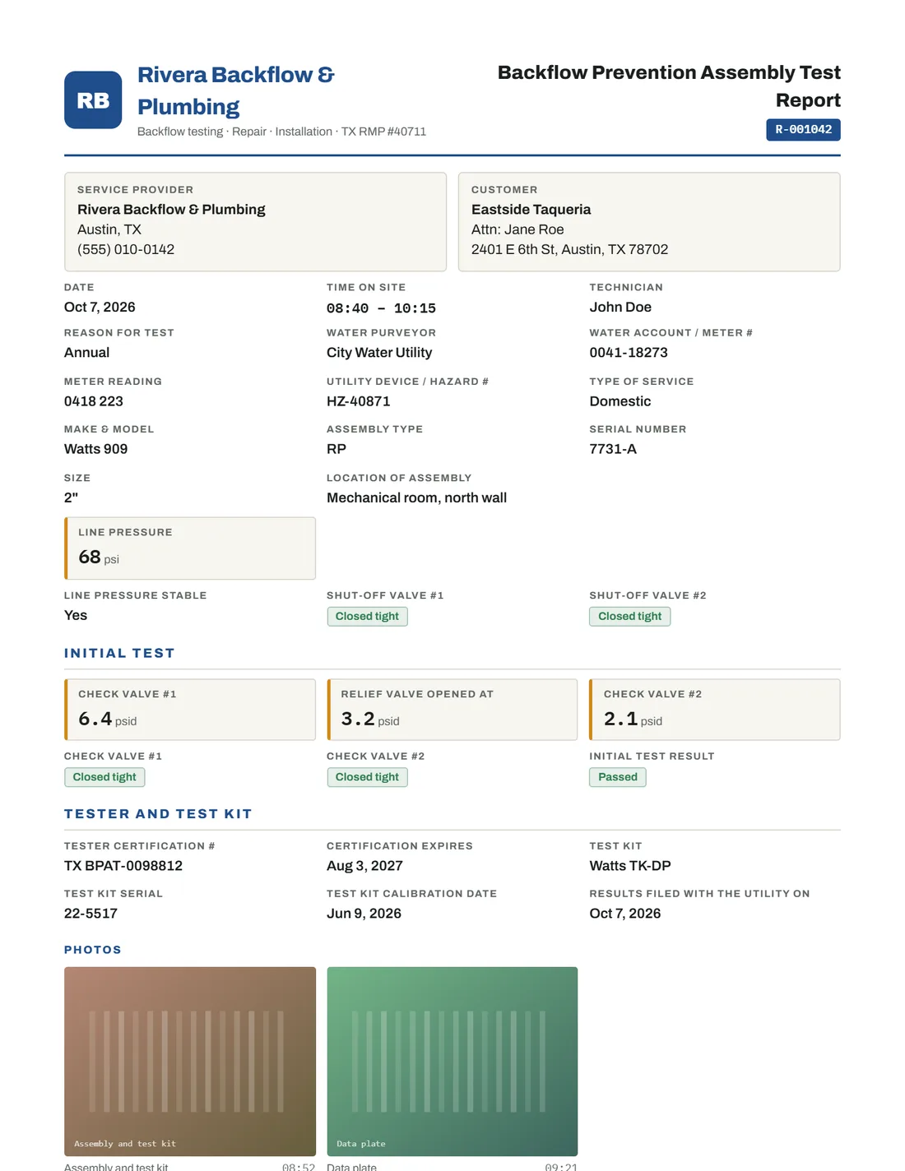Select the reason for test 'Annual'
Viewport: 905px width, 1171px height.
pos(86,352)
